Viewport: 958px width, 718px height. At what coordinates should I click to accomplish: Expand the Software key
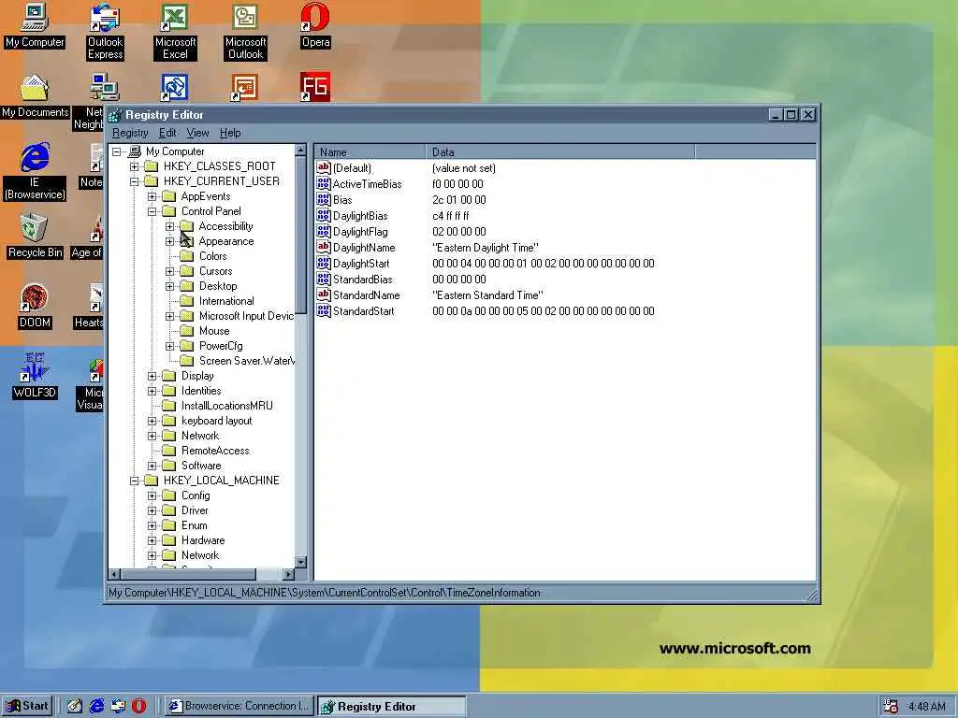(152, 466)
